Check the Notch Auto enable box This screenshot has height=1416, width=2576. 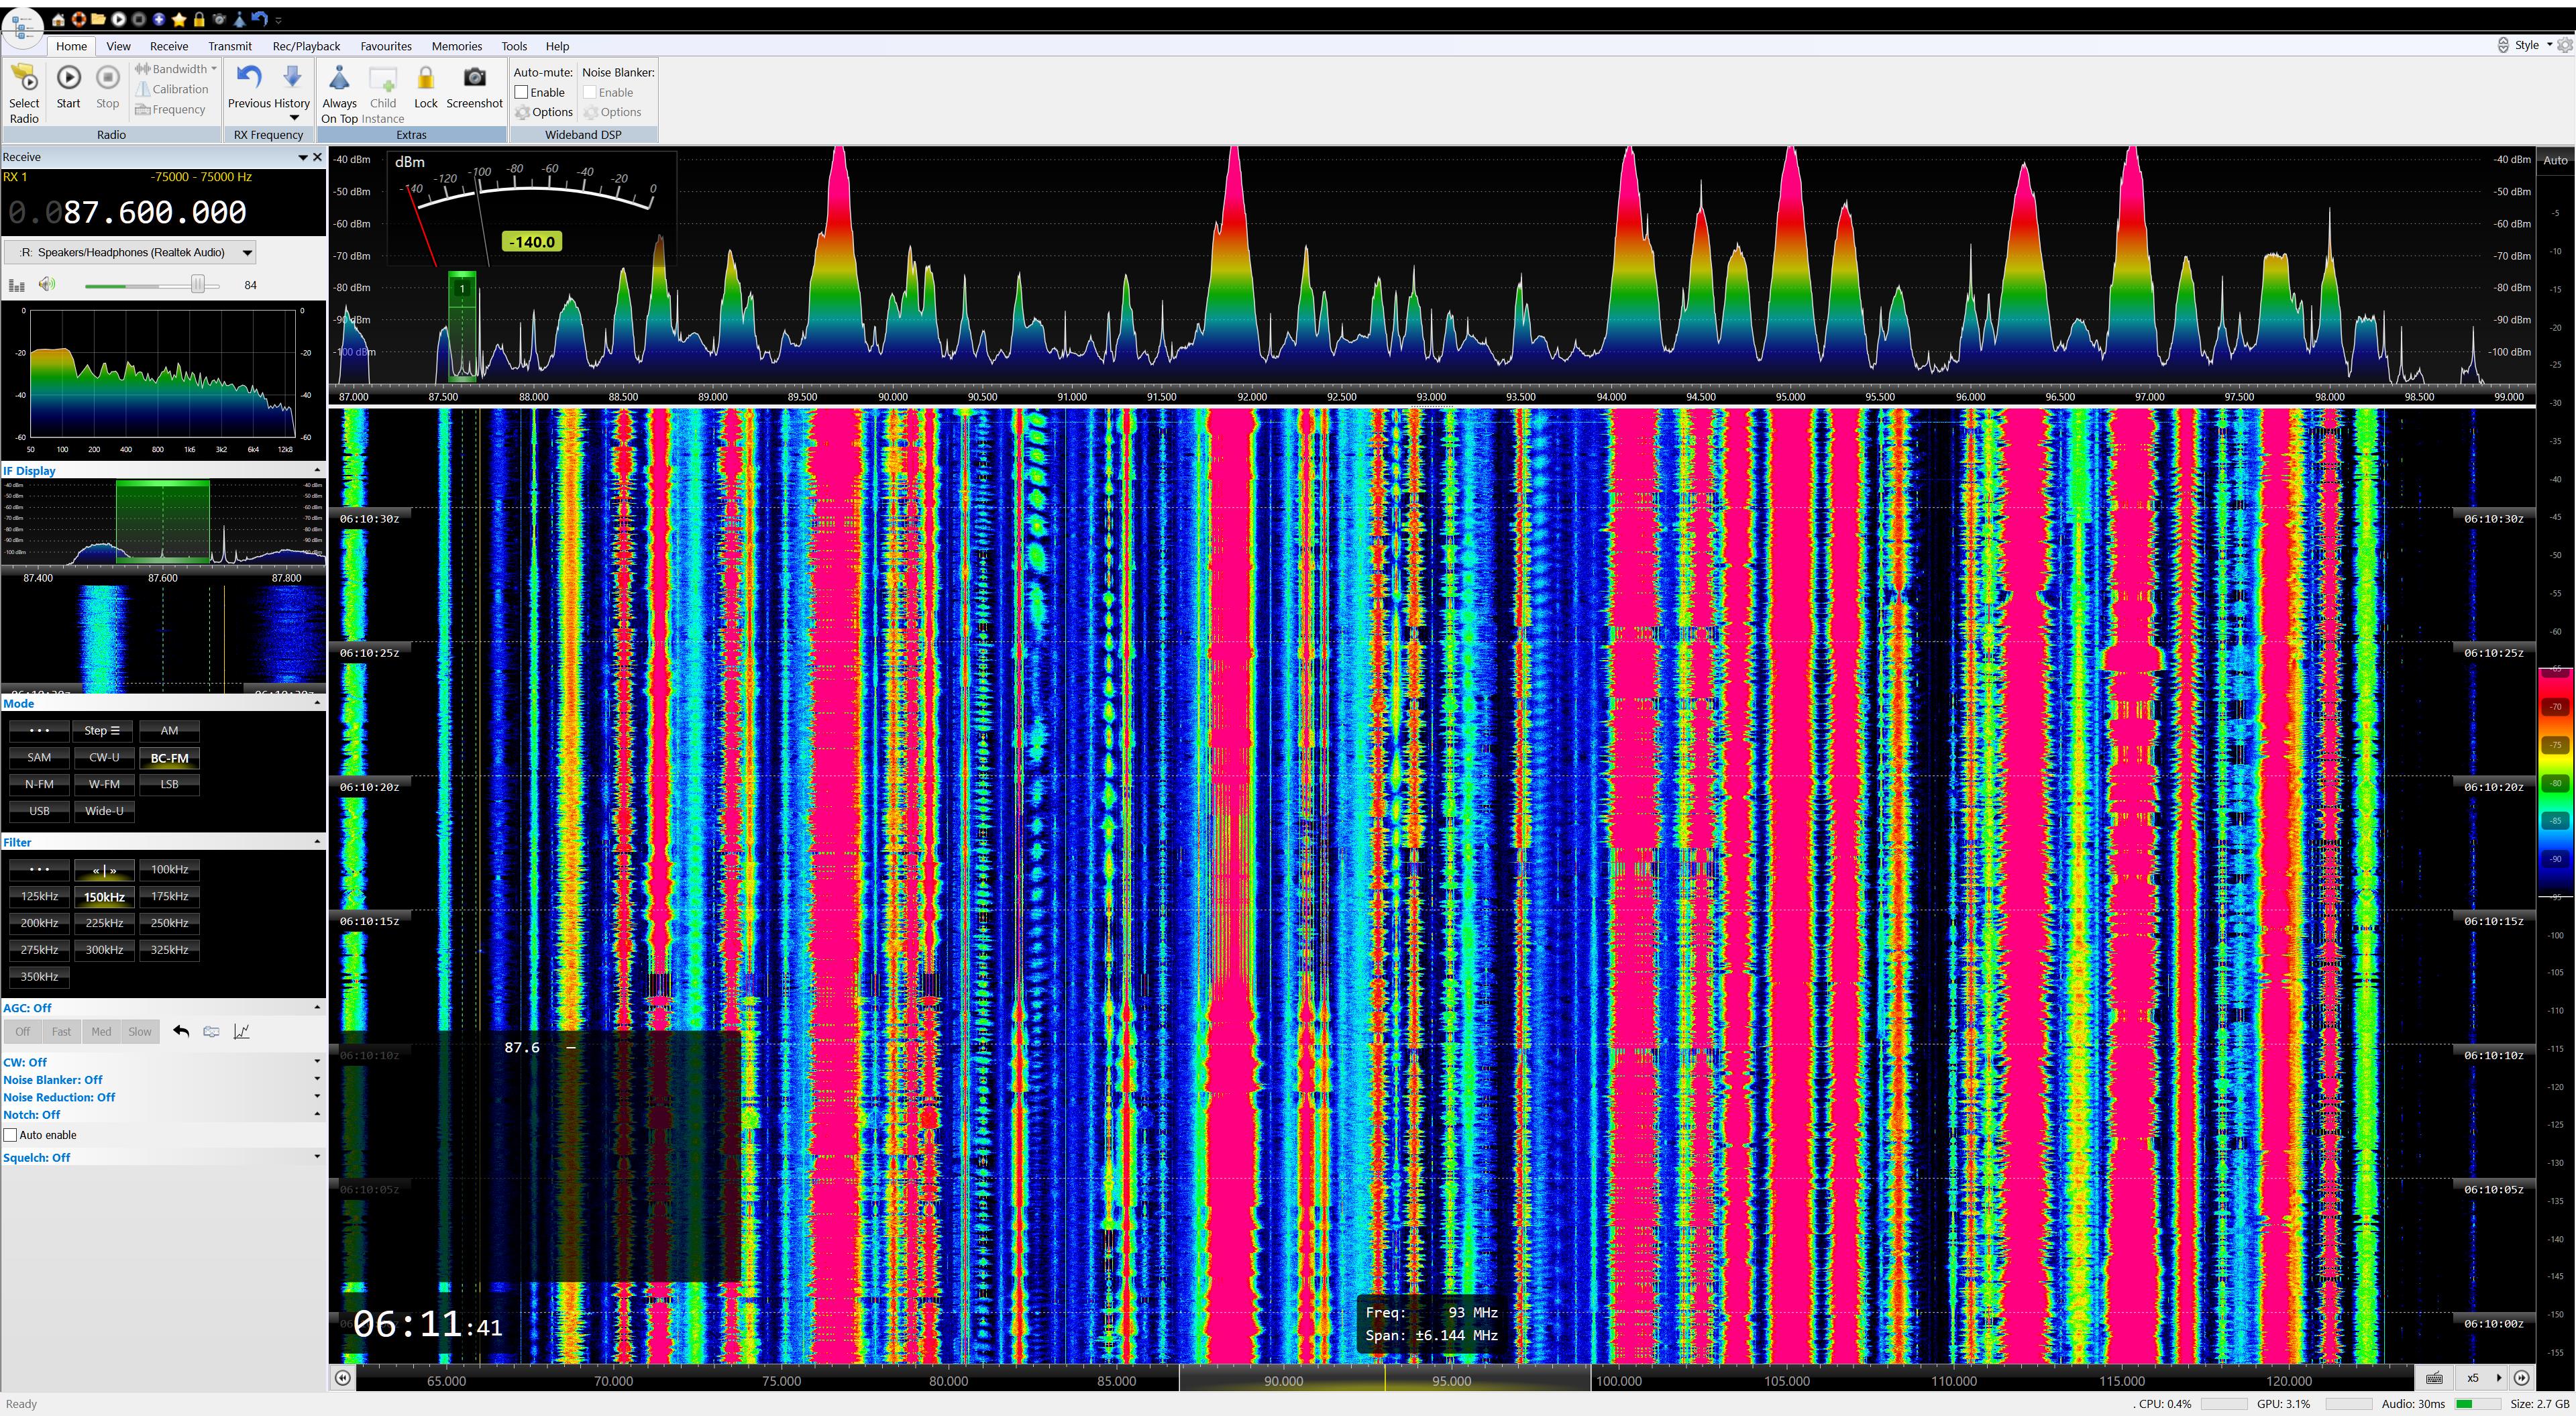pos(11,1135)
